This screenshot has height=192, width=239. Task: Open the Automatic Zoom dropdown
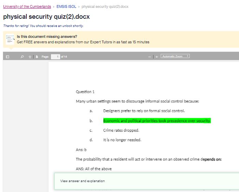click(x=175, y=56)
